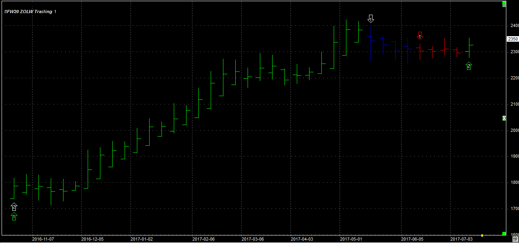
Task: Click the yellow marker on the time axis
Action: click(482, 235)
